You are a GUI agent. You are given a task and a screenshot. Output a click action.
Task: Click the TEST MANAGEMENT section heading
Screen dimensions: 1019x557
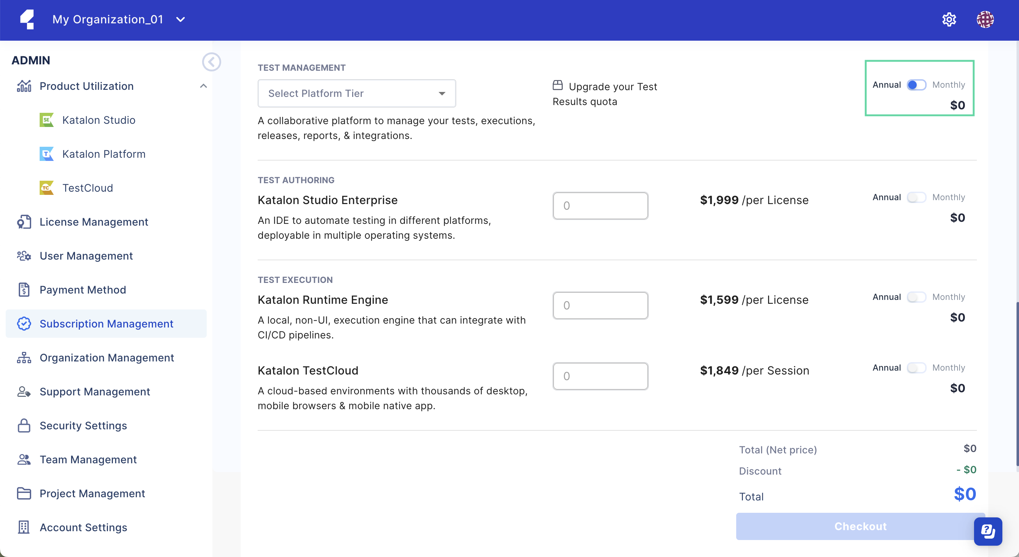tap(302, 68)
